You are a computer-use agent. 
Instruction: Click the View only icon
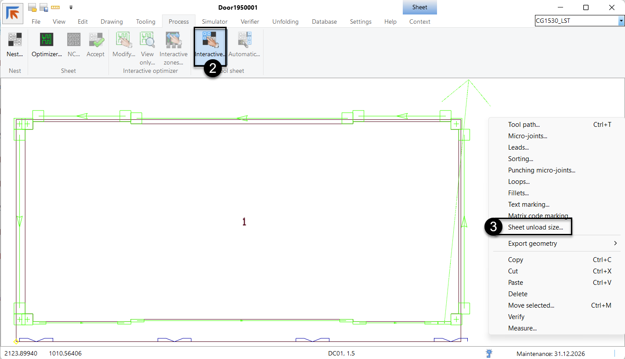147,40
